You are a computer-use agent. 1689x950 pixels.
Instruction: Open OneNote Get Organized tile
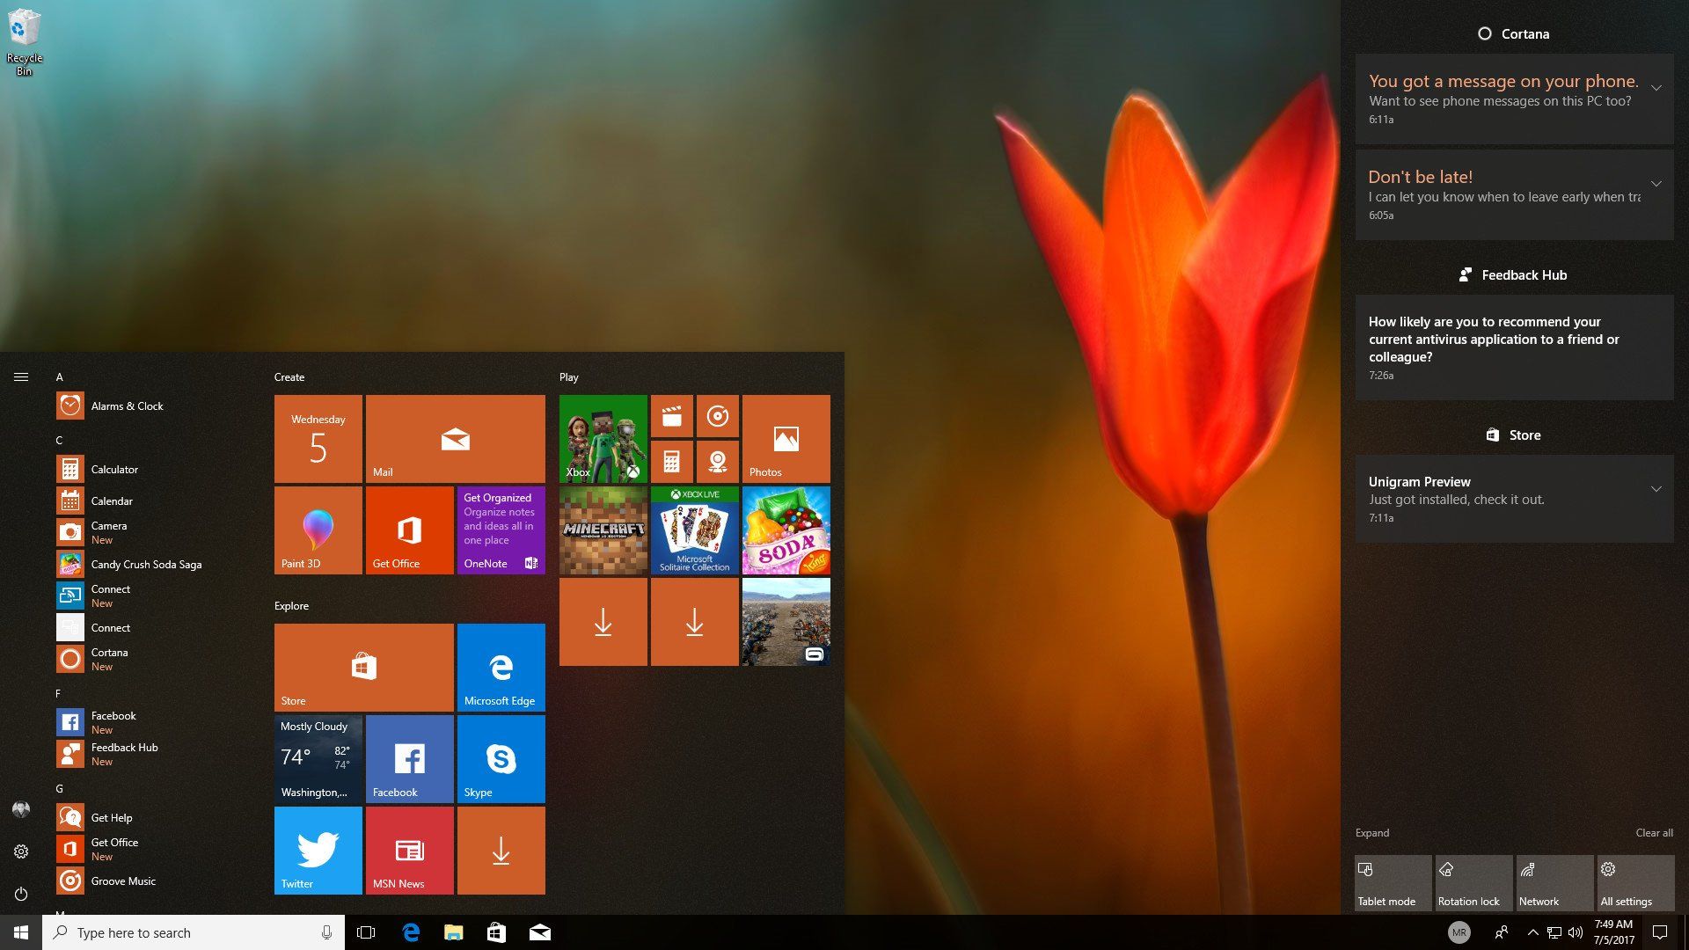coord(501,530)
